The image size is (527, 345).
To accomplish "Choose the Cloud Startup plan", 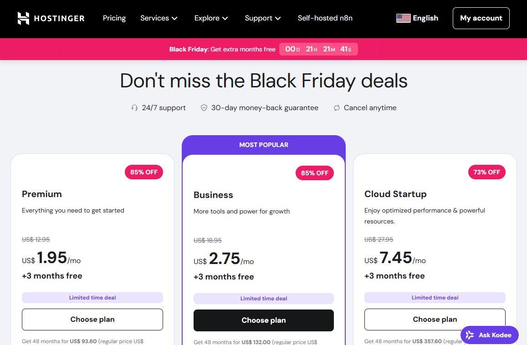I will 435,319.
